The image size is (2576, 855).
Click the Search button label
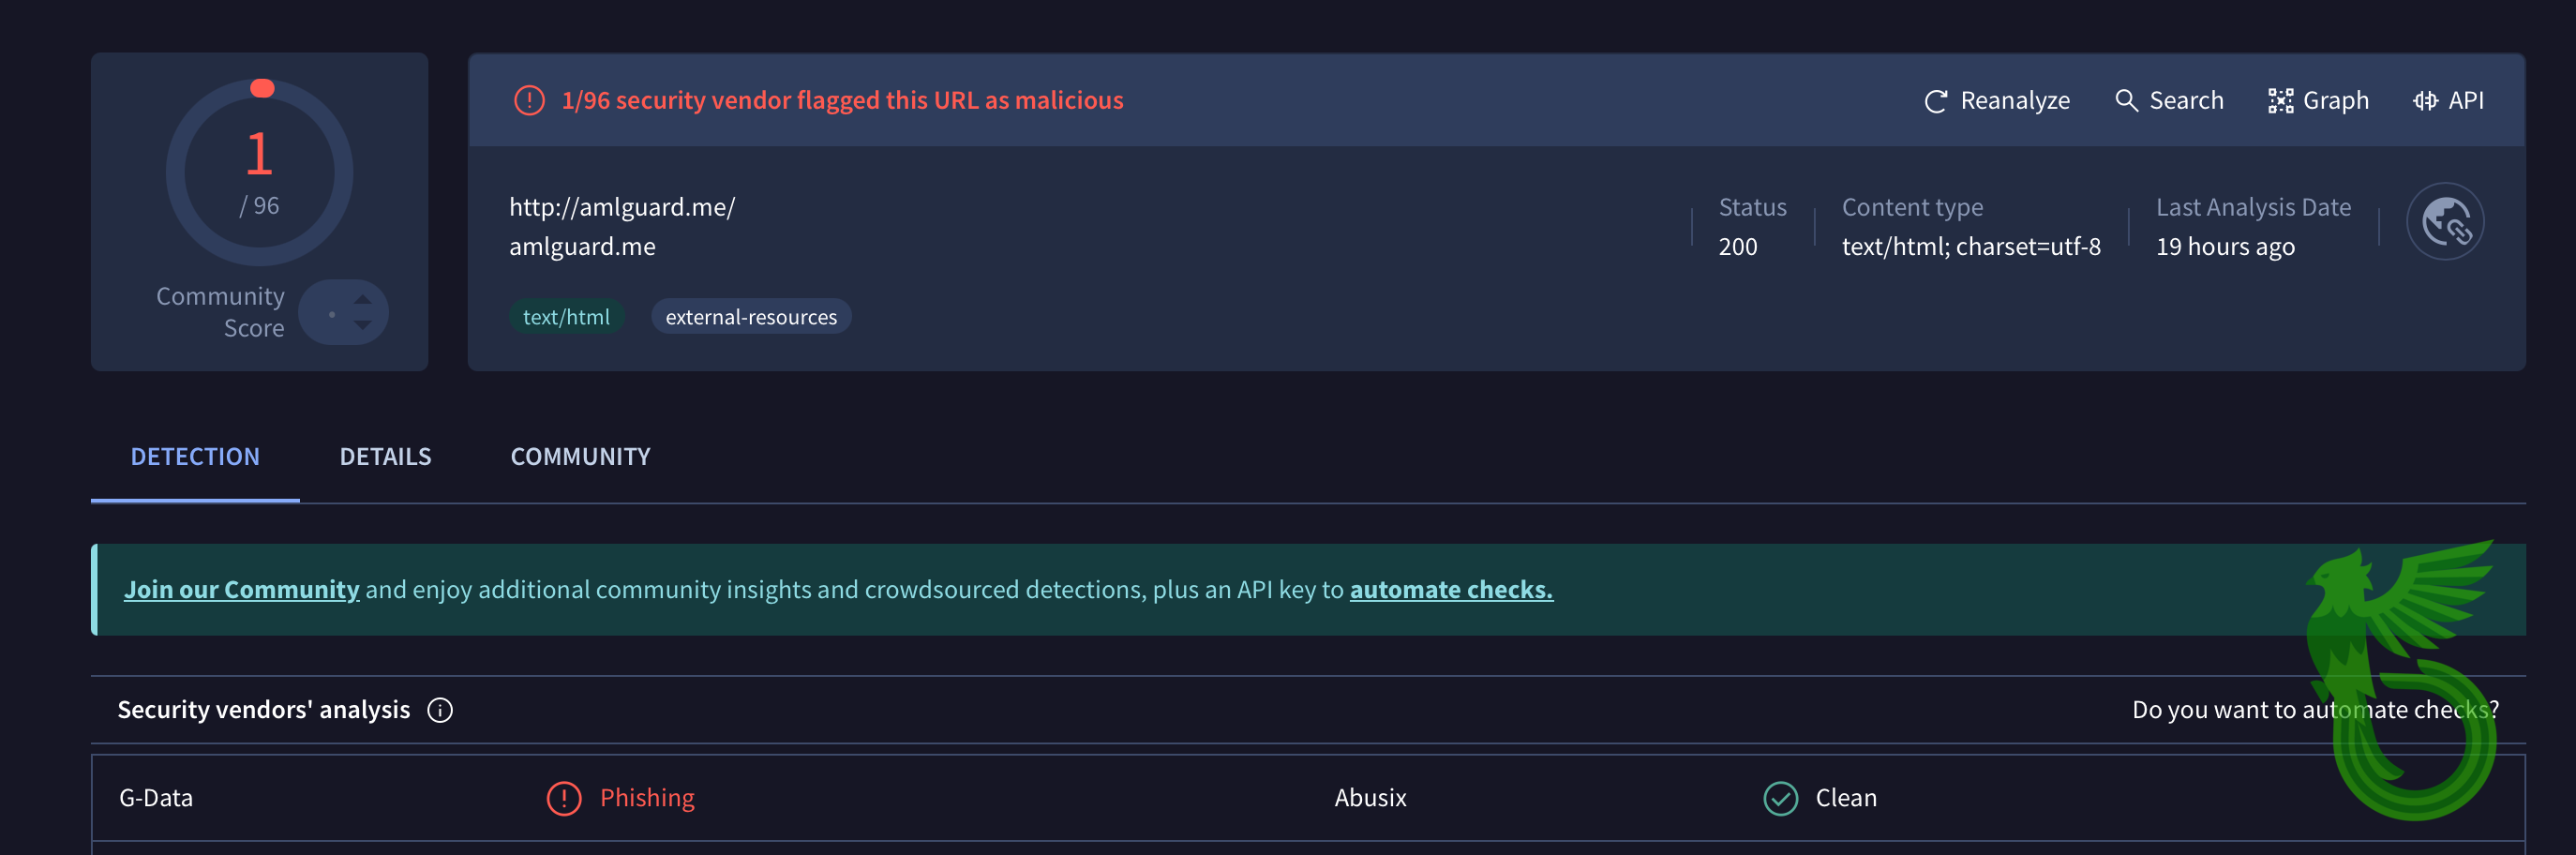2186,100
